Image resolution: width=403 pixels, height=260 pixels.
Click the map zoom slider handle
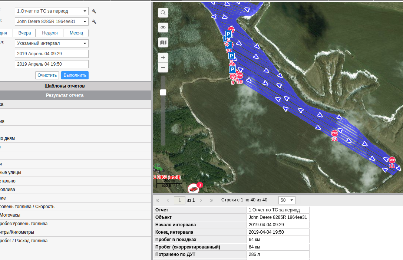(163, 92)
